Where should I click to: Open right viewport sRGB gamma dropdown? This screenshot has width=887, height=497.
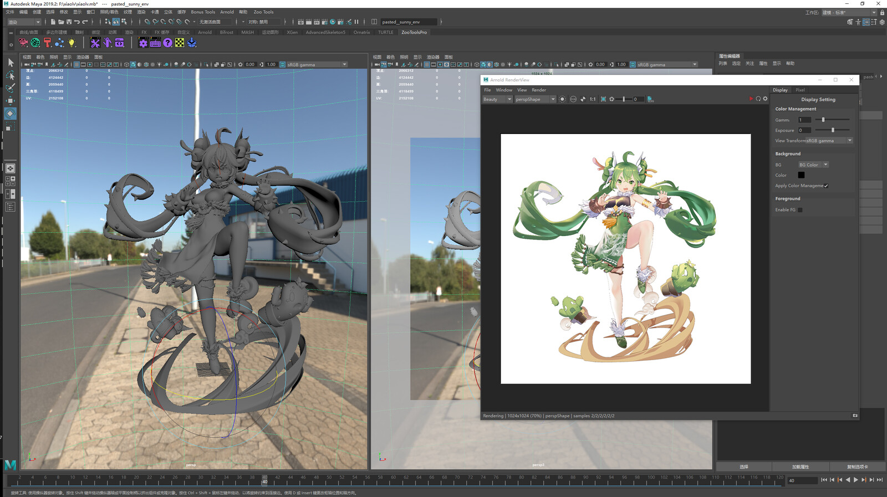coord(667,64)
